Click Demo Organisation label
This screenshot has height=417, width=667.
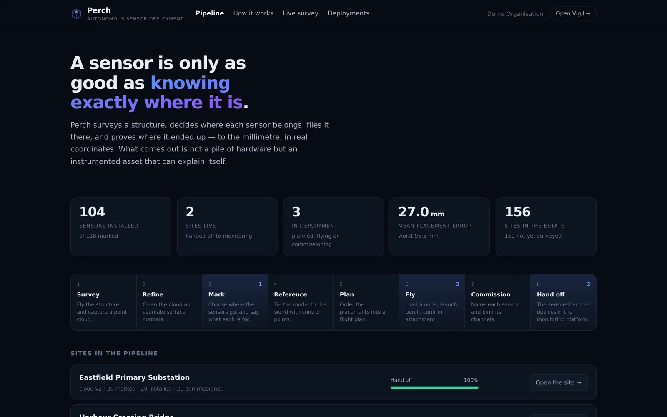click(x=515, y=14)
